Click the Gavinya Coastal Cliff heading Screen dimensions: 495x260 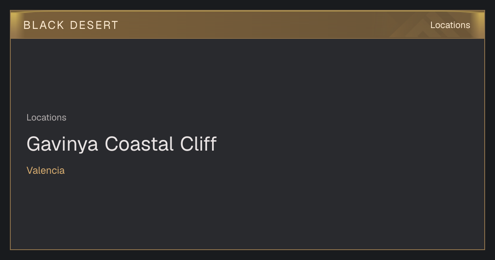pos(121,144)
